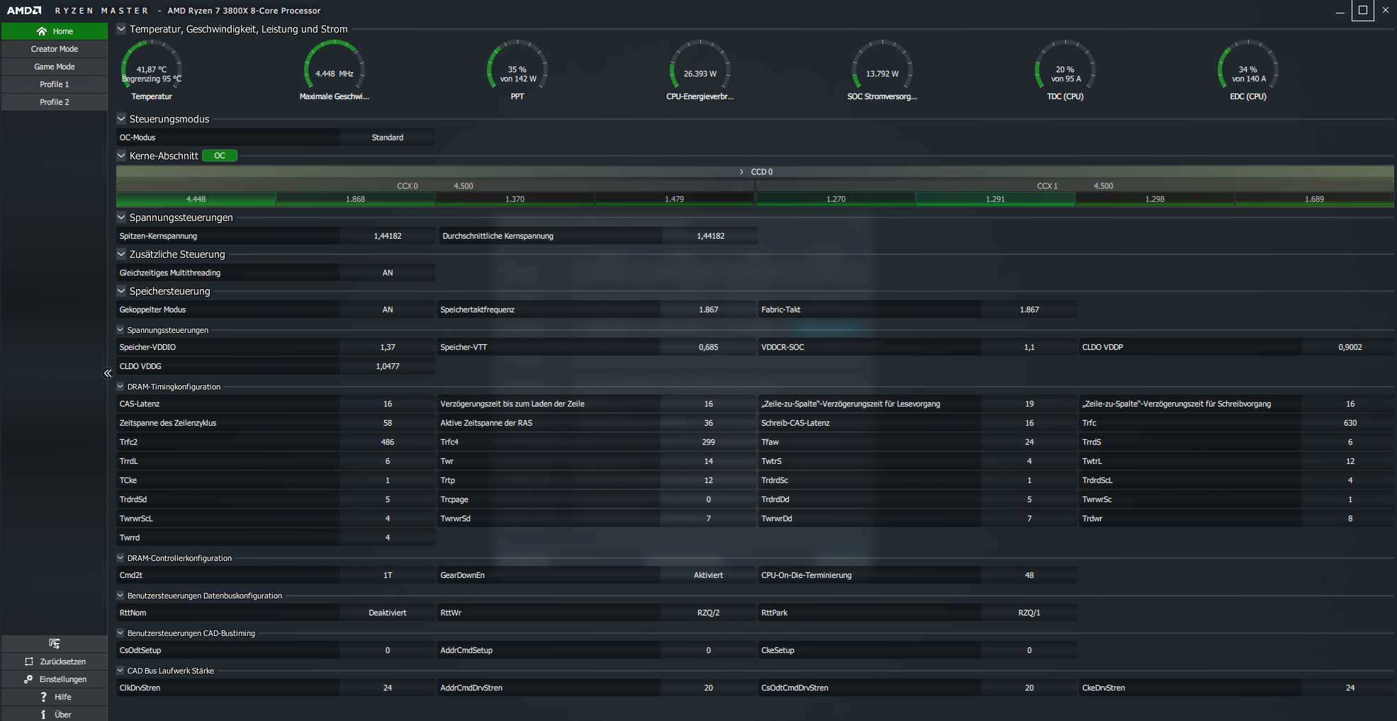Click the EDC (CPU) gauge

click(x=1248, y=71)
